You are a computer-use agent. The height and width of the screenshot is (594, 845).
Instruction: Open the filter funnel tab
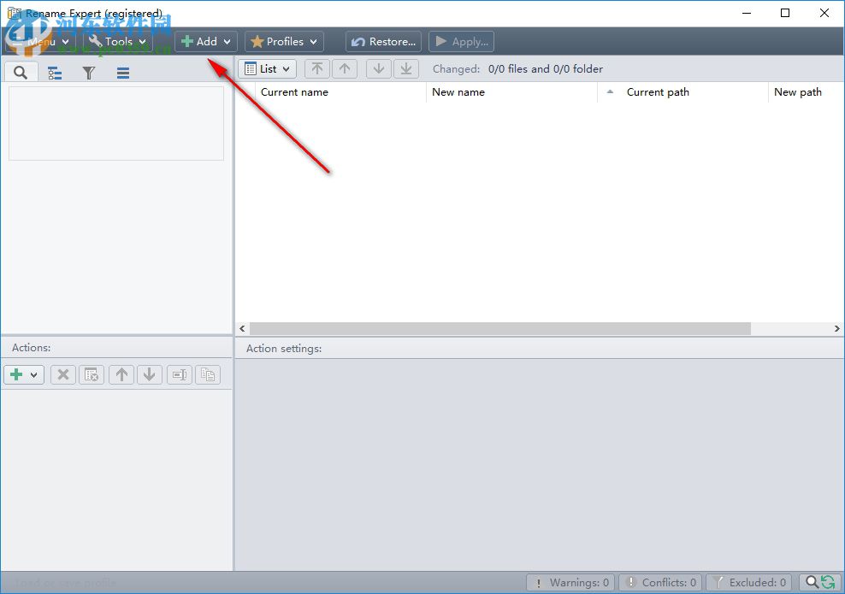[x=88, y=73]
